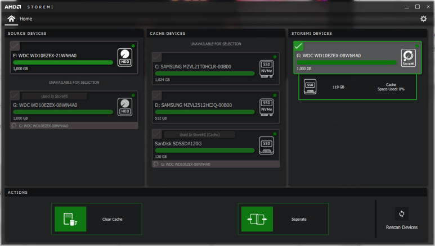Click the Separate button label
Image resolution: width=435 pixels, height=246 pixels.
coord(299,219)
